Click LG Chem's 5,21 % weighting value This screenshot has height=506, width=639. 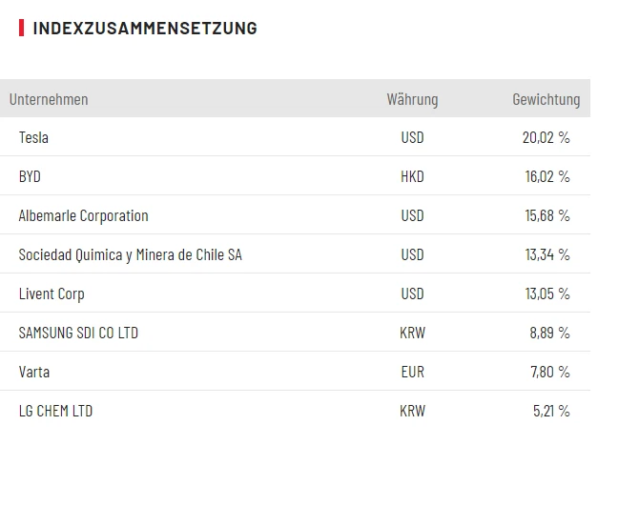click(550, 411)
